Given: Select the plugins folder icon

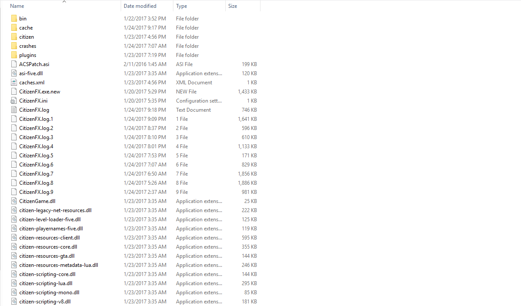Looking at the screenshot, I should point(14,55).
